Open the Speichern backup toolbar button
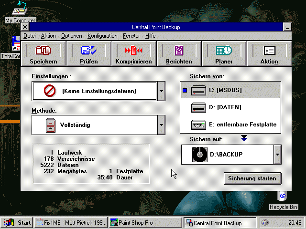306x229 pixels. [43, 54]
